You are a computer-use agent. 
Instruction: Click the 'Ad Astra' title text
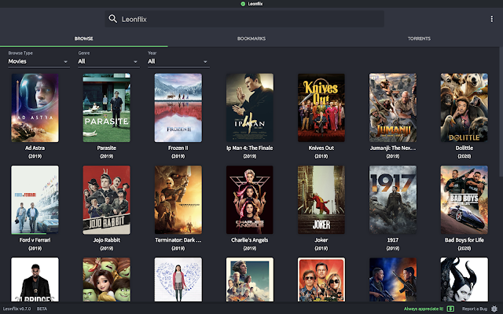(35, 148)
